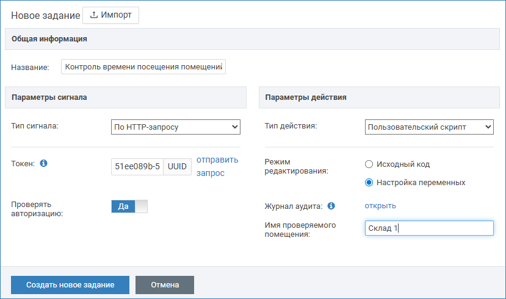Image resolution: width=506 pixels, height=299 pixels.
Task: Toggle the Проверять авторизацию switch
Action: [129, 206]
